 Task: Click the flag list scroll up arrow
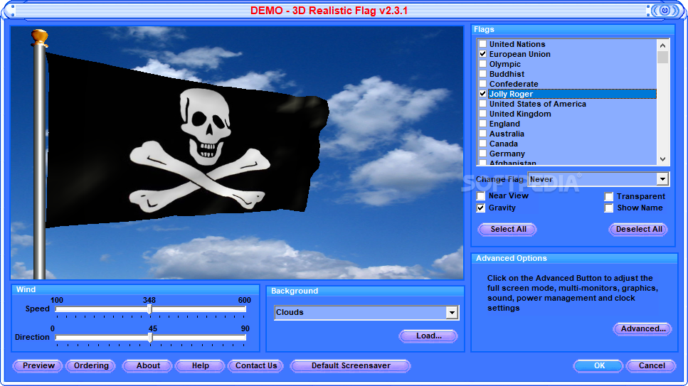point(662,45)
